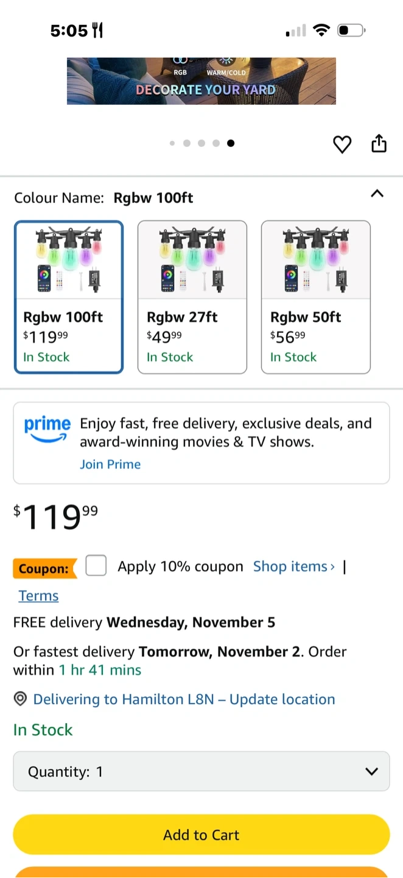Open the coupon Terms link
This screenshot has height=878, width=403.
click(x=38, y=596)
